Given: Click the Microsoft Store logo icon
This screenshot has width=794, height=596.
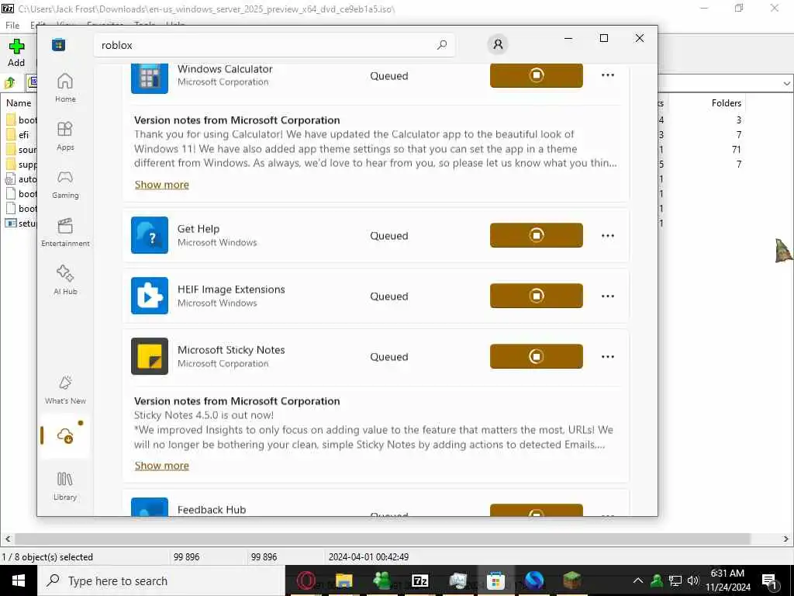Looking at the screenshot, I should click(x=59, y=44).
